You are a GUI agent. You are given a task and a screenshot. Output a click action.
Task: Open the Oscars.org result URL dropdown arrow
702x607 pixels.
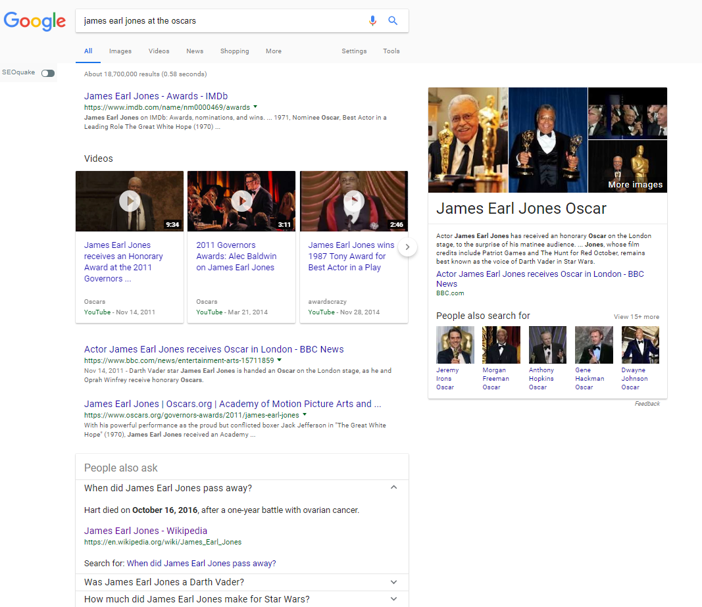click(305, 414)
